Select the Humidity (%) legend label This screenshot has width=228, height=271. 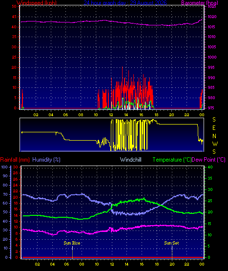click(46, 160)
